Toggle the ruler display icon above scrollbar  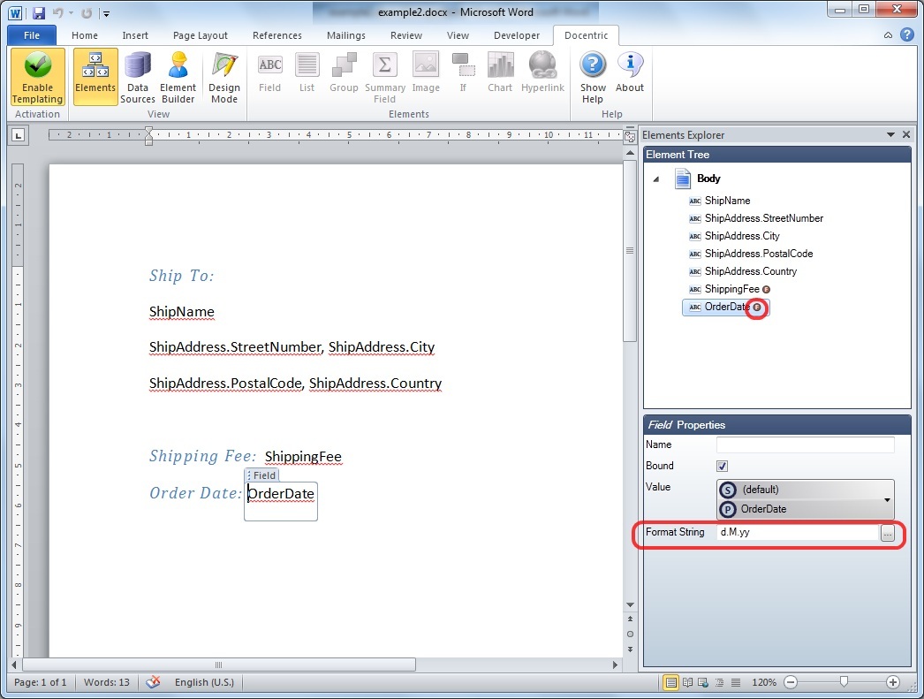point(630,136)
